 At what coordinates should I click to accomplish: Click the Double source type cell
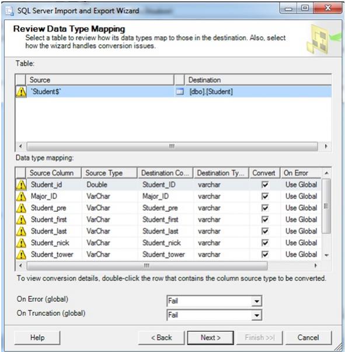(110, 184)
